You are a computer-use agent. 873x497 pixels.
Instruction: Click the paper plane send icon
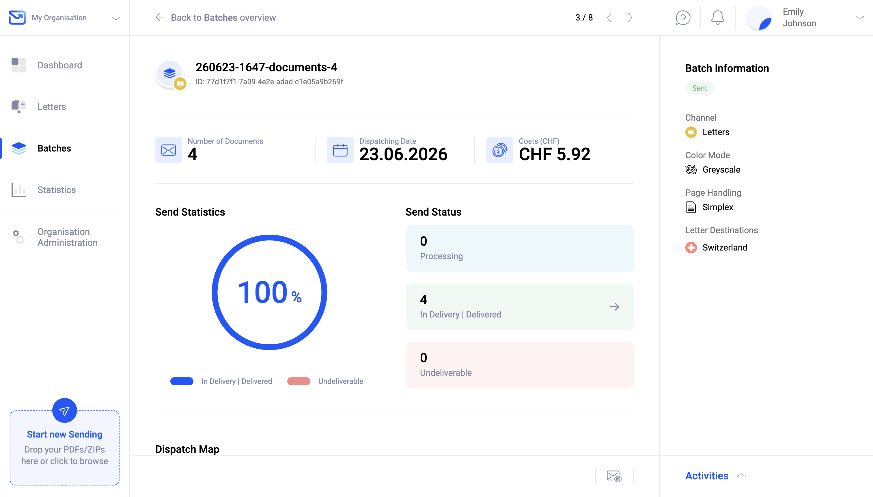(65, 411)
